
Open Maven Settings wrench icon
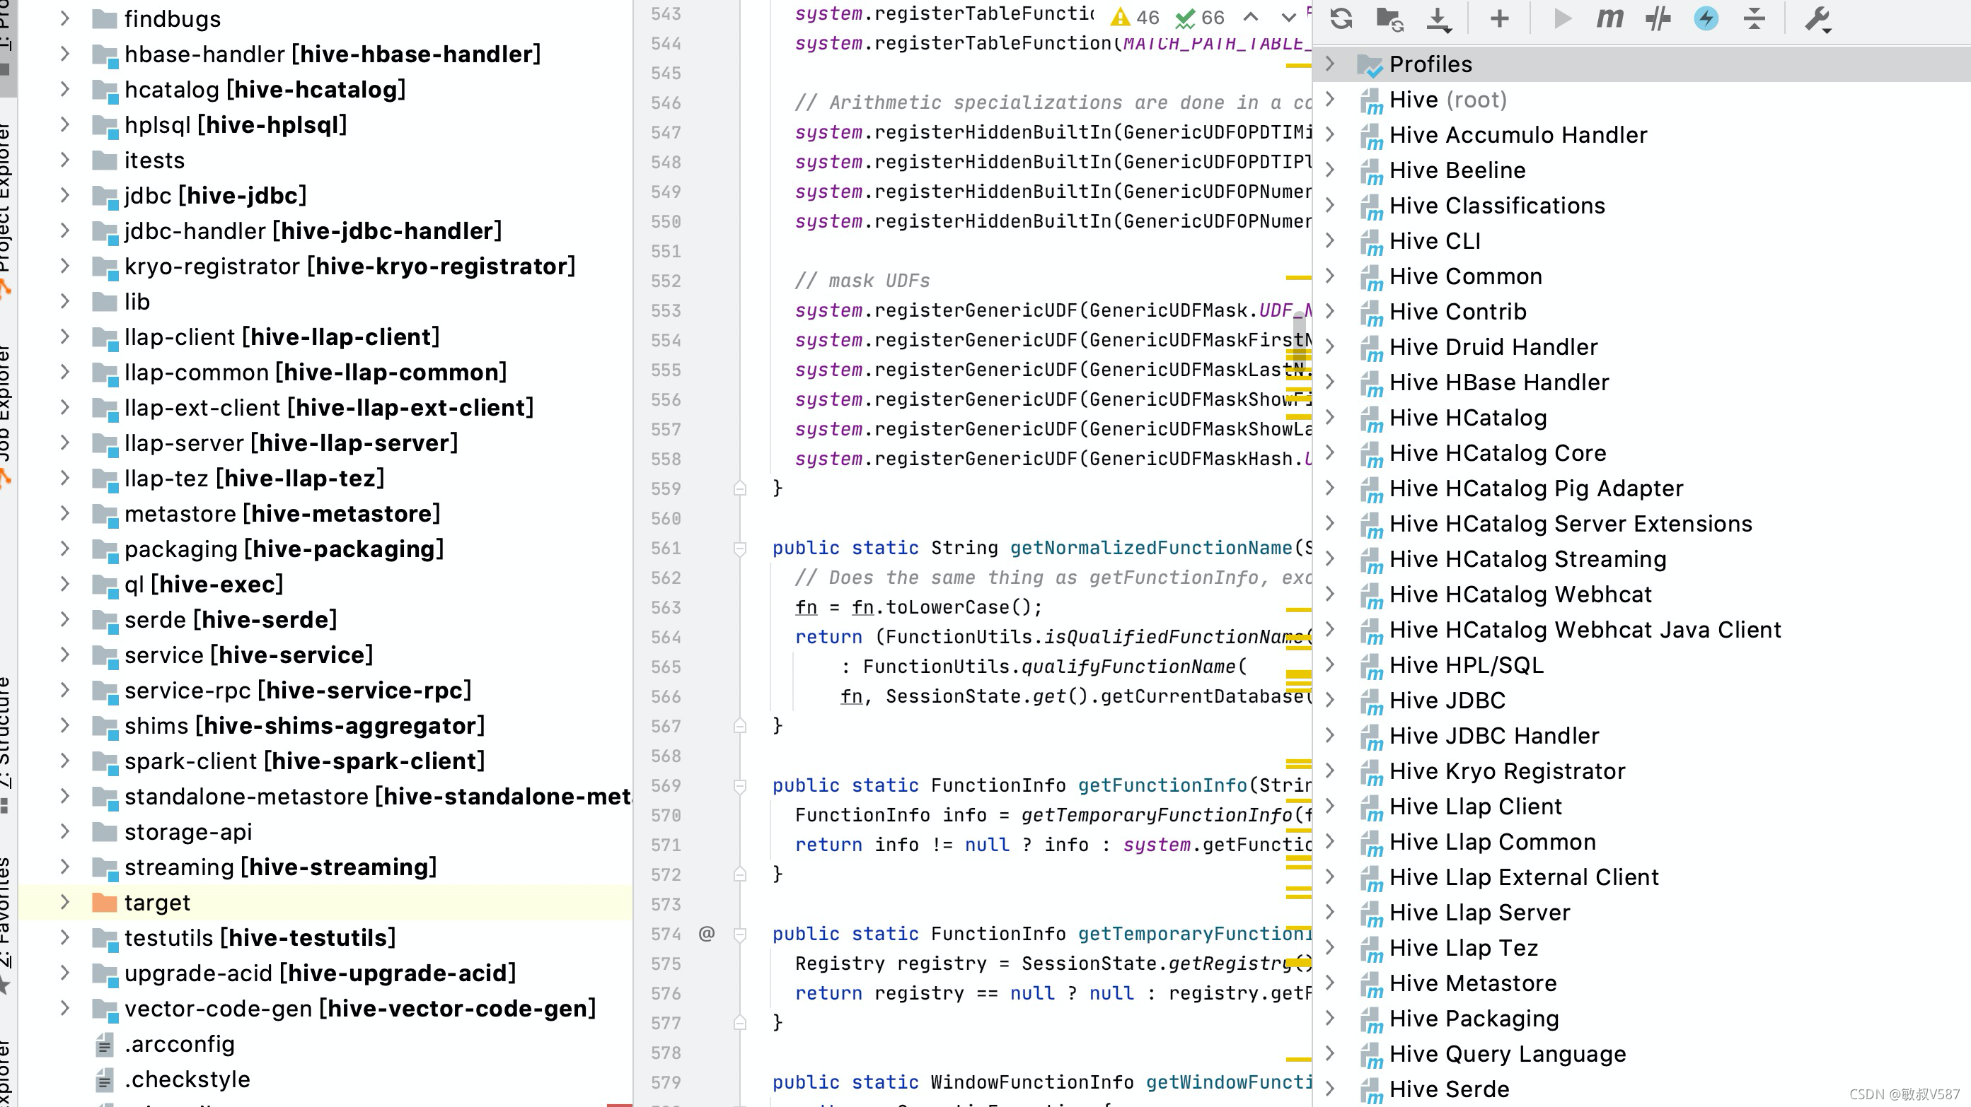tap(1817, 18)
